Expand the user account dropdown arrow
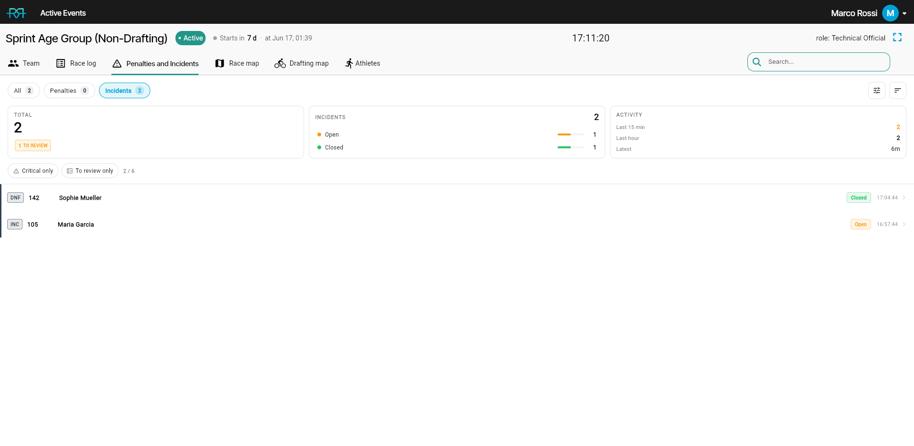Screen dimensions: 914x446 coord(904,13)
